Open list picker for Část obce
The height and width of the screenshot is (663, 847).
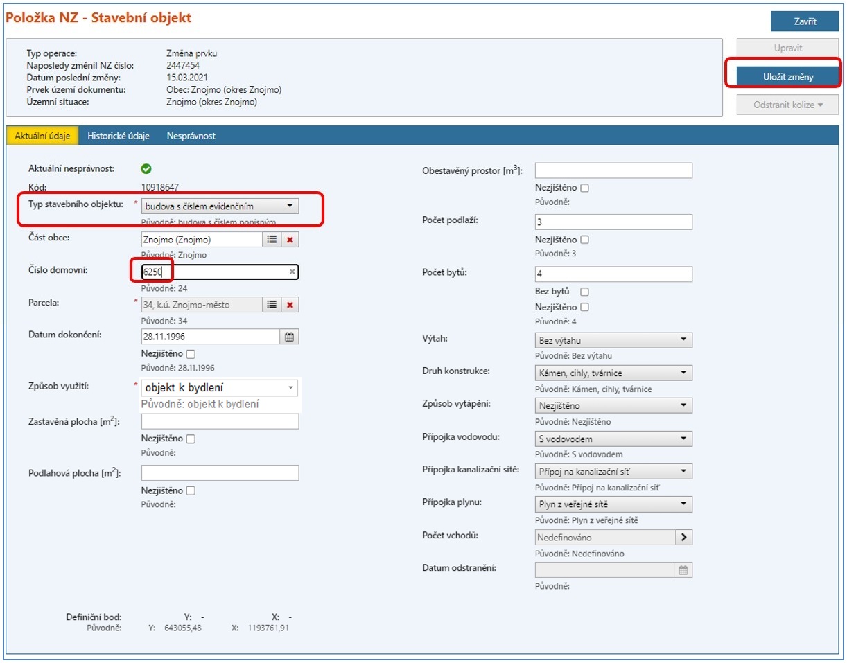click(x=272, y=240)
